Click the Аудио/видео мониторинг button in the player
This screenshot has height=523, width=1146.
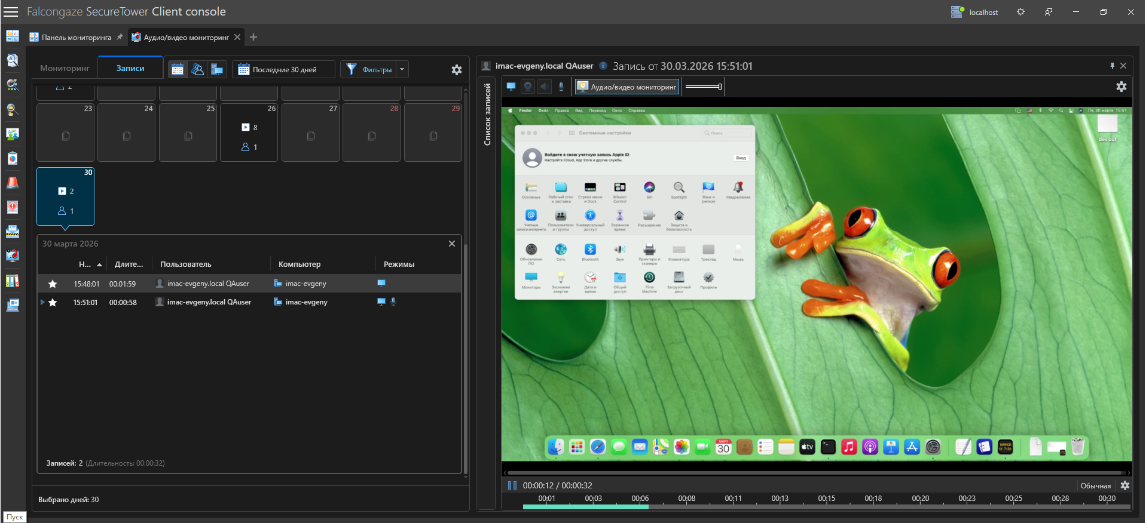627,87
